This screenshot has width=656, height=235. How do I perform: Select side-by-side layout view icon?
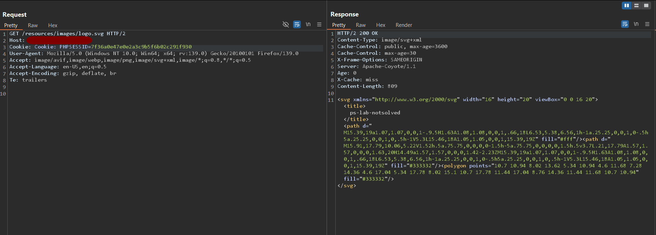pyautogui.click(x=626, y=6)
